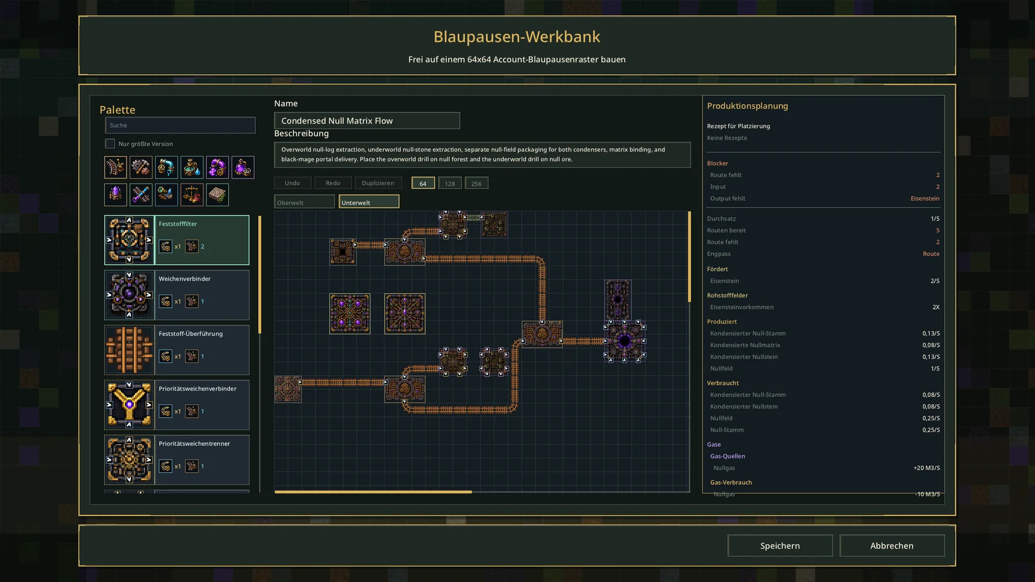This screenshot has height=582, width=1035.
Task: Click 'Eisensteinvorkommen' resource field row
Action: (823, 307)
